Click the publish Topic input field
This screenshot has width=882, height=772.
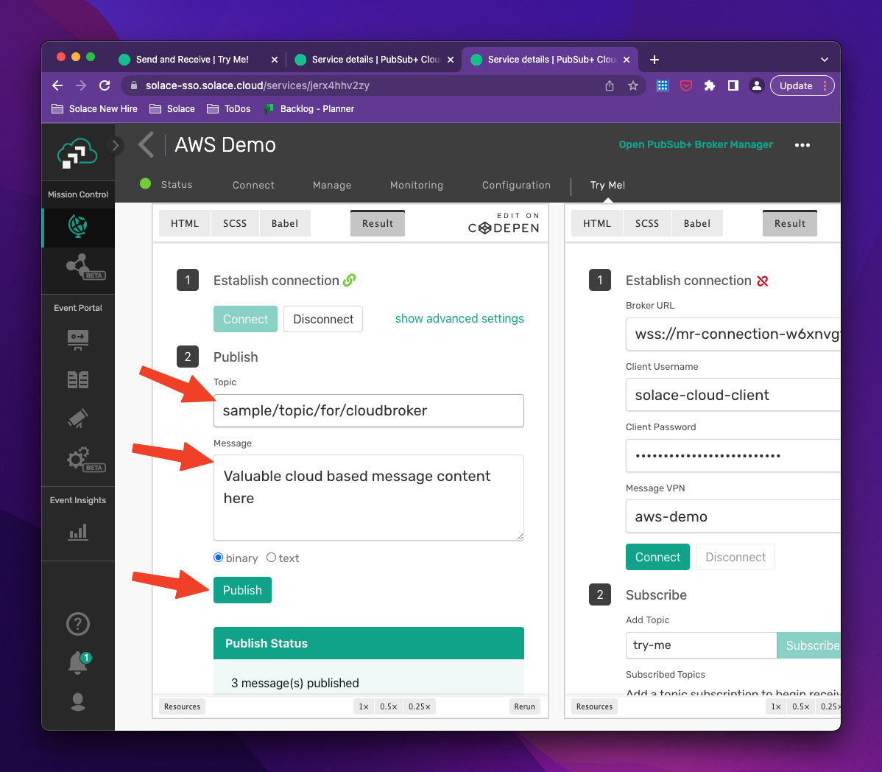[368, 410]
